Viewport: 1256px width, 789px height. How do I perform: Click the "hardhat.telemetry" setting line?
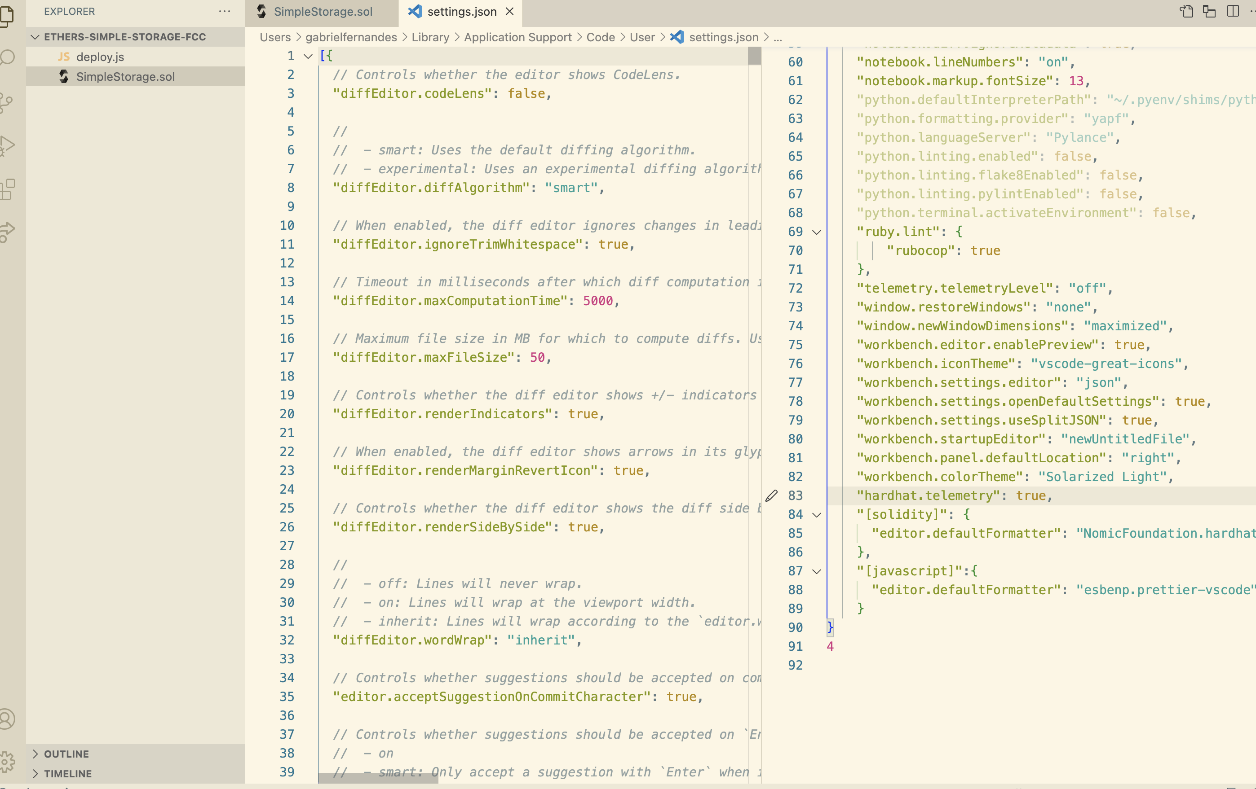[x=955, y=495]
